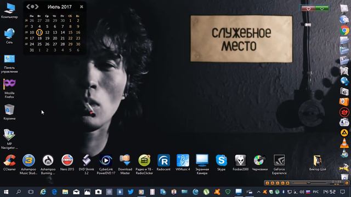Launch Skype from the desktop
Viewport: 351px width, 197px height.
(222, 163)
